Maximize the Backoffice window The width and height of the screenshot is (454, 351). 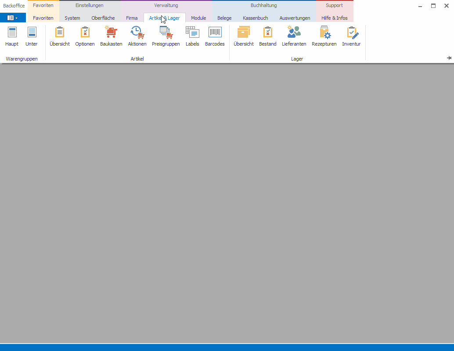click(x=433, y=6)
